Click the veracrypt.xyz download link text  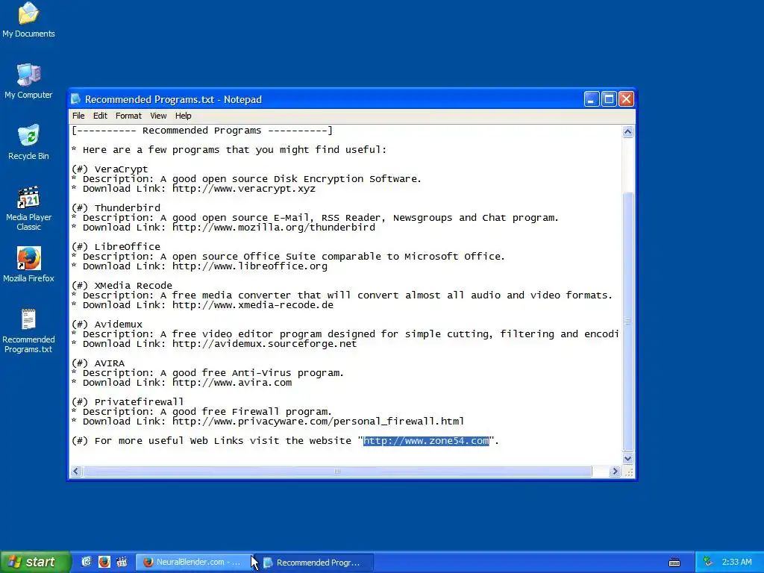pos(244,189)
